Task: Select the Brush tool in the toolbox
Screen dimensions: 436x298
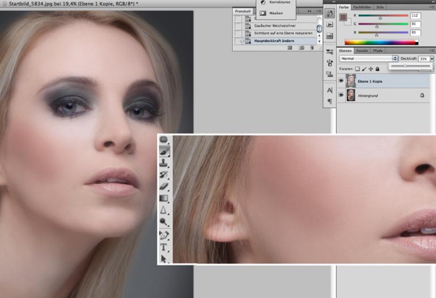Action: [164, 151]
